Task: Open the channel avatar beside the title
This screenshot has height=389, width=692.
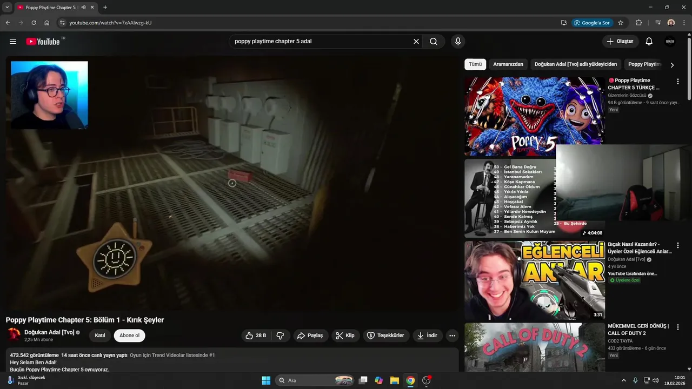Action: pyautogui.click(x=14, y=335)
